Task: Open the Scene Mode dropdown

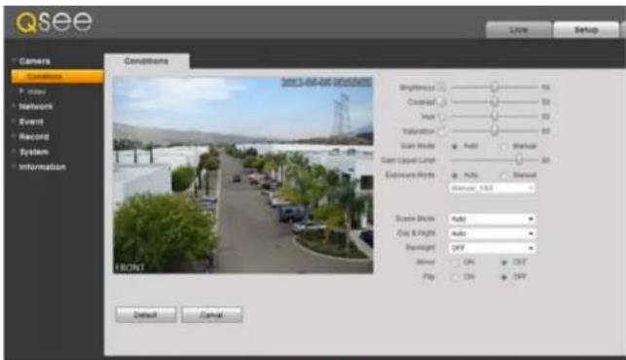Action: click(x=493, y=219)
